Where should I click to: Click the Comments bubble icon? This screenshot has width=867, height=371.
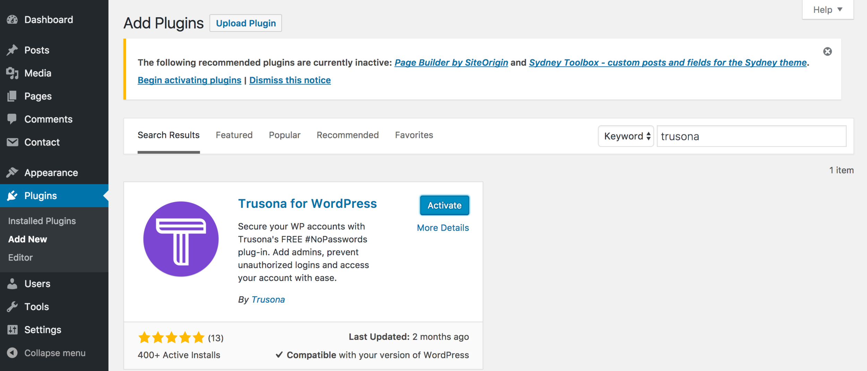12,119
